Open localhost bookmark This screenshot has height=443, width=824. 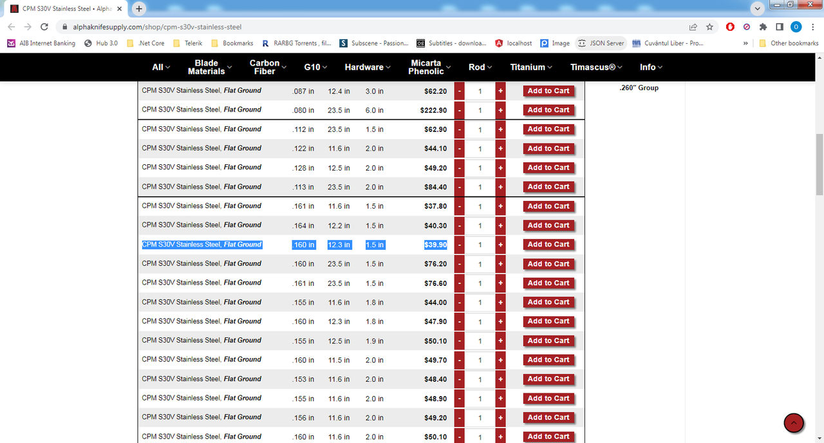(x=513, y=43)
